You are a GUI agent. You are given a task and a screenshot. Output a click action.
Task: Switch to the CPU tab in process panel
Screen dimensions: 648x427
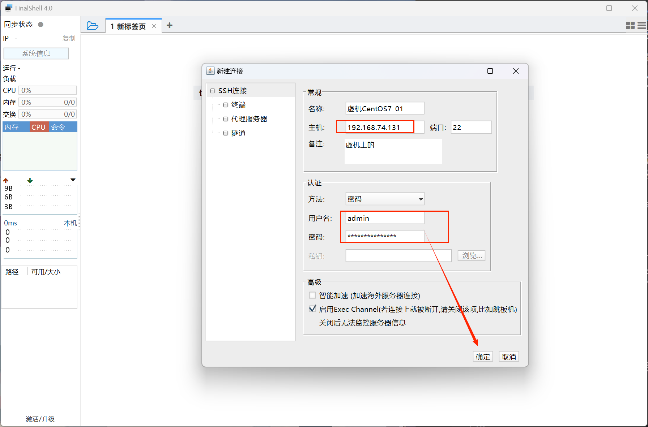coord(39,127)
